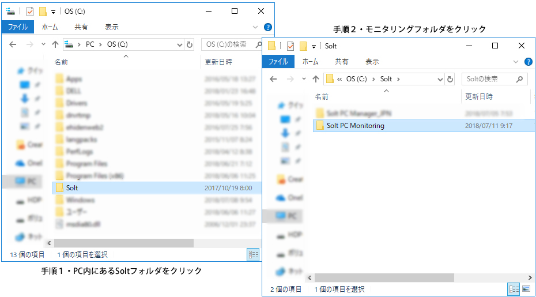Click horizontal scrollbar in Solt window
Viewport: 536px width, 297px height.
click(384, 277)
